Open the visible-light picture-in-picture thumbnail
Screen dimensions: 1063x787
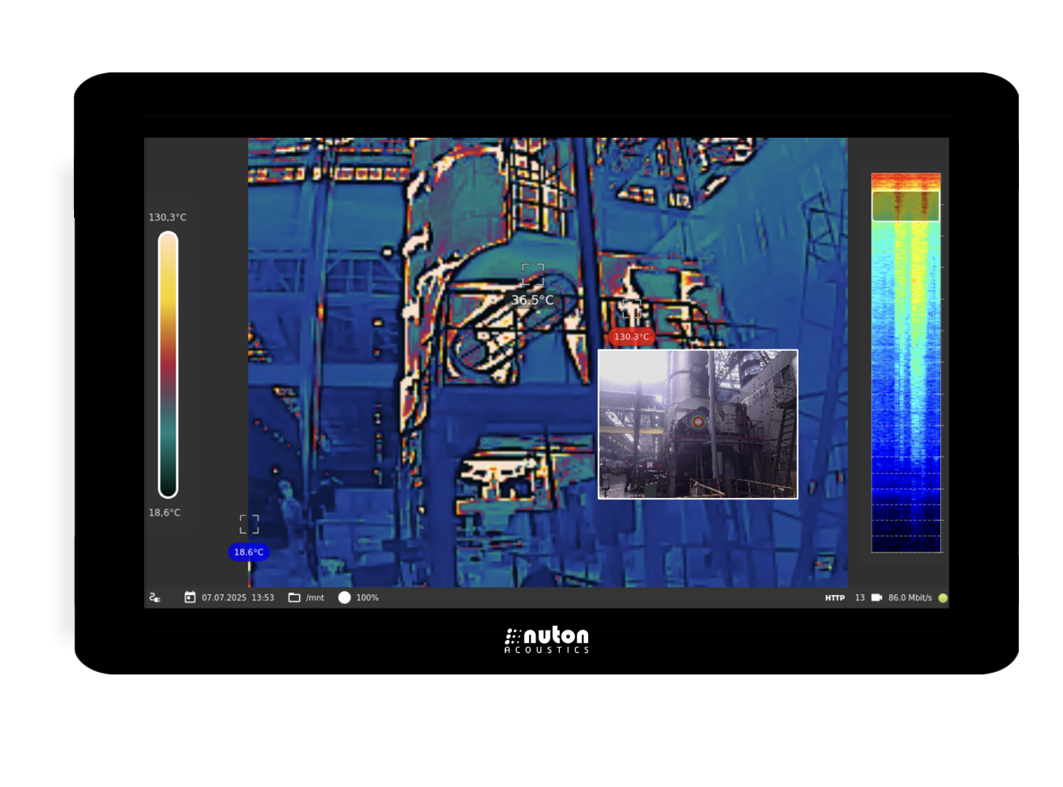698,424
